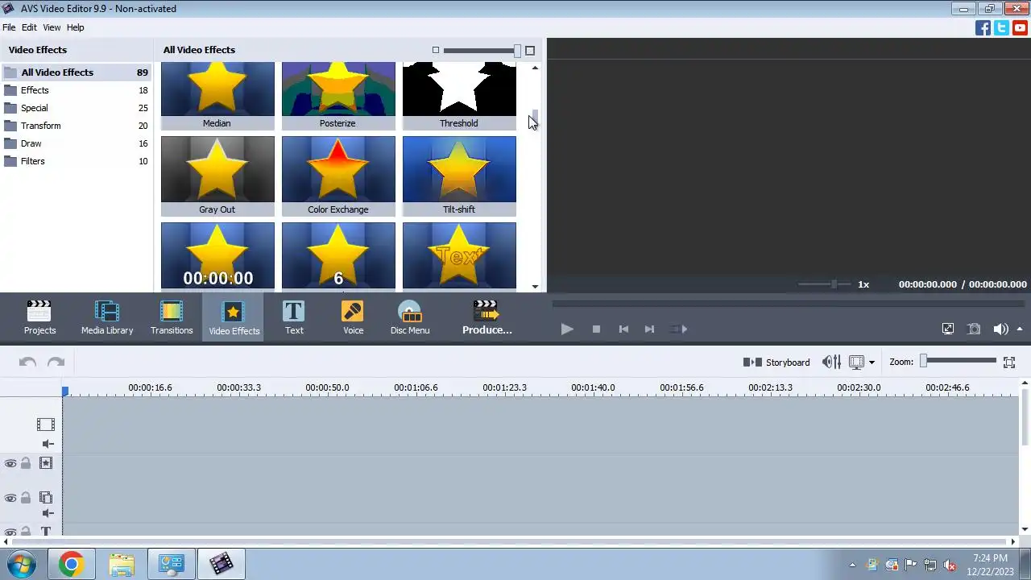Go to next frame in preview

[x=649, y=329]
